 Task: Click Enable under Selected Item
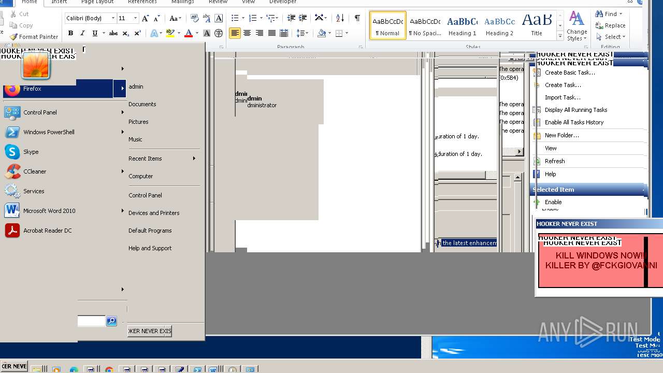click(x=553, y=202)
